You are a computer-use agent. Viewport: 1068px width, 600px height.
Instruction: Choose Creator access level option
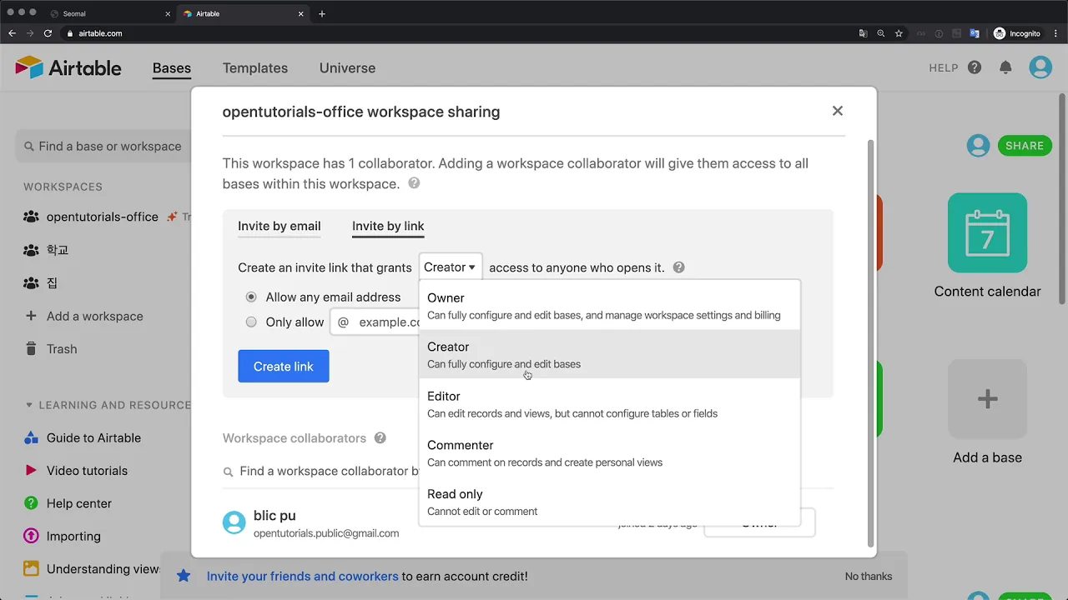[x=609, y=355]
